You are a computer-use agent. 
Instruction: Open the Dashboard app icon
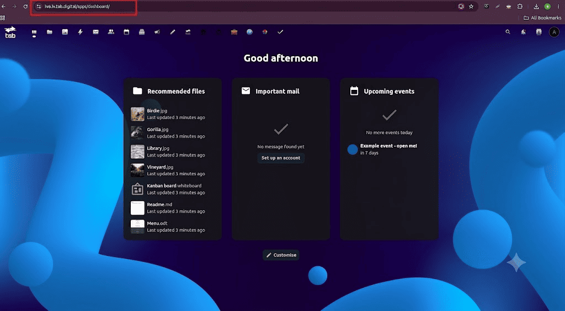[34, 33]
